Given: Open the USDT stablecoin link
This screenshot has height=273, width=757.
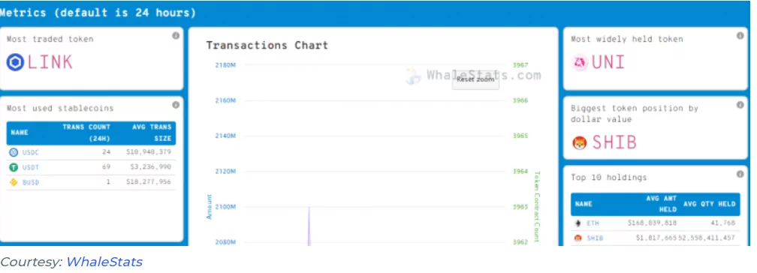Looking at the screenshot, I should [x=30, y=167].
